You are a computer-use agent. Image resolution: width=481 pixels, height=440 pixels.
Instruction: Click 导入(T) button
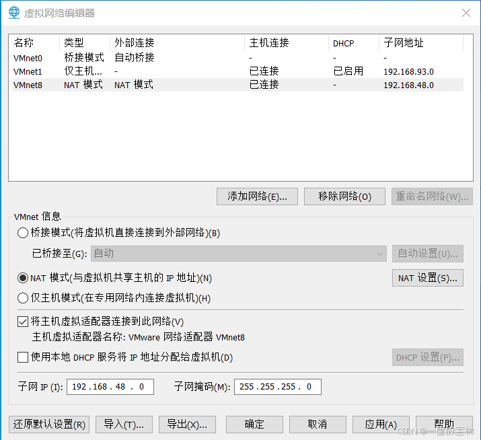click(x=124, y=425)
